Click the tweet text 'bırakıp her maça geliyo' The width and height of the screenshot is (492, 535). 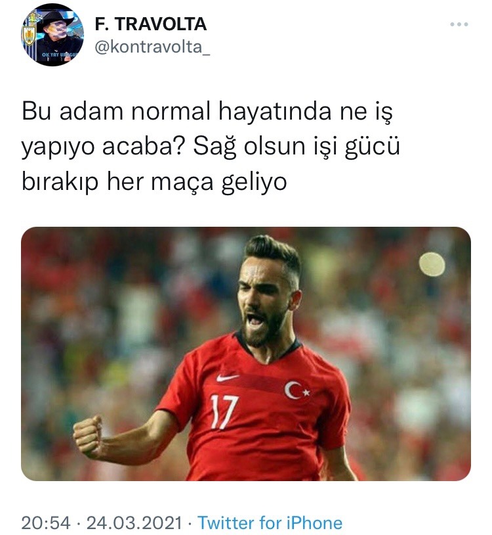[x=154, y=183]
